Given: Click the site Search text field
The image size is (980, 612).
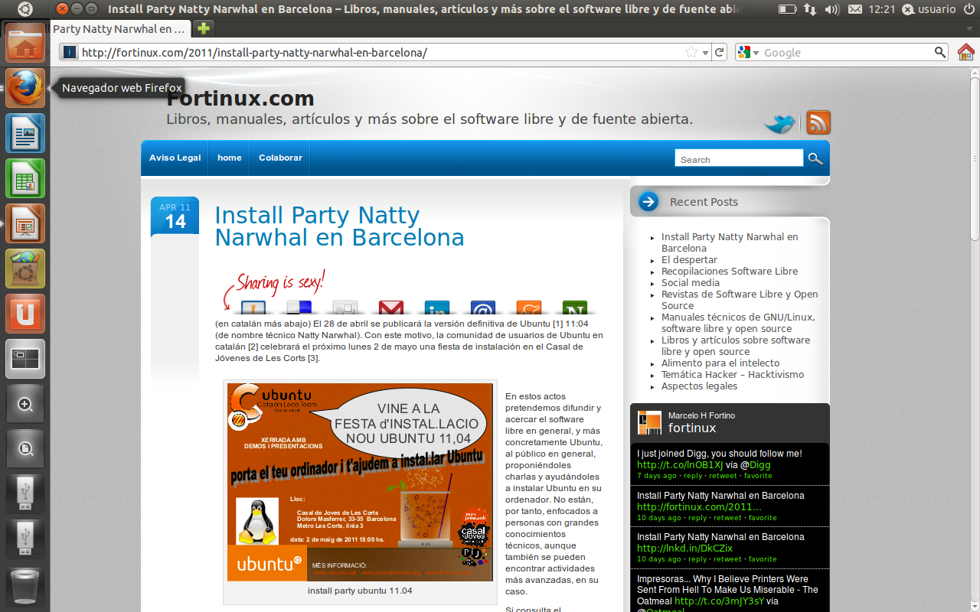Looking at the screenshot, I should 739,159.
